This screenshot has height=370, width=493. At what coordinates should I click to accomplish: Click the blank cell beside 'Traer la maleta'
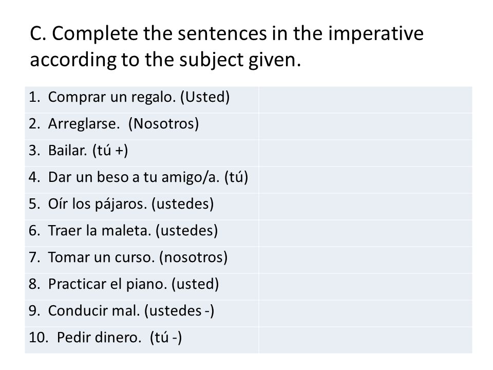point(365,233)
